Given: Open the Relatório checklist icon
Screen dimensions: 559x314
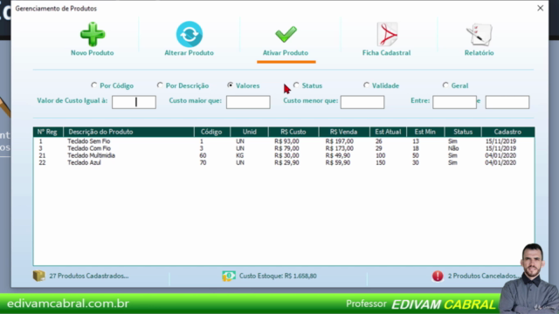Looking at the screenshot, I should [x=480, y=35].
